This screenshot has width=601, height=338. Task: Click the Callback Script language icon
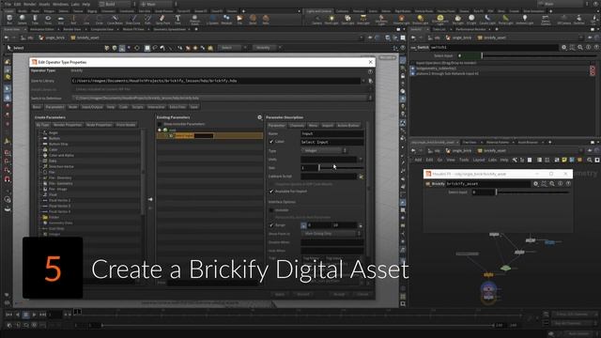click(x=361, y=177)
